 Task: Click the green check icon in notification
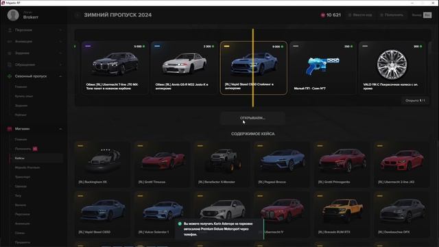coord(180,224)
